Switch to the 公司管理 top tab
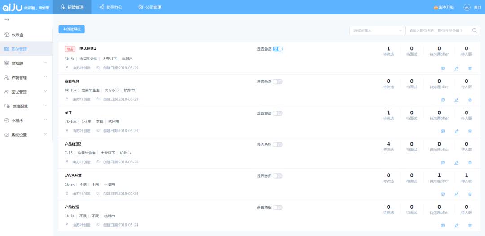The image size is (485, 236). pos(150,7)
